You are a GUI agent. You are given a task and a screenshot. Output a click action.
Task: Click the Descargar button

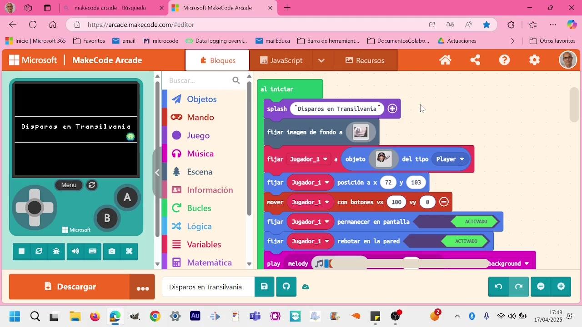pyautogui.click(x=70, y=287)
